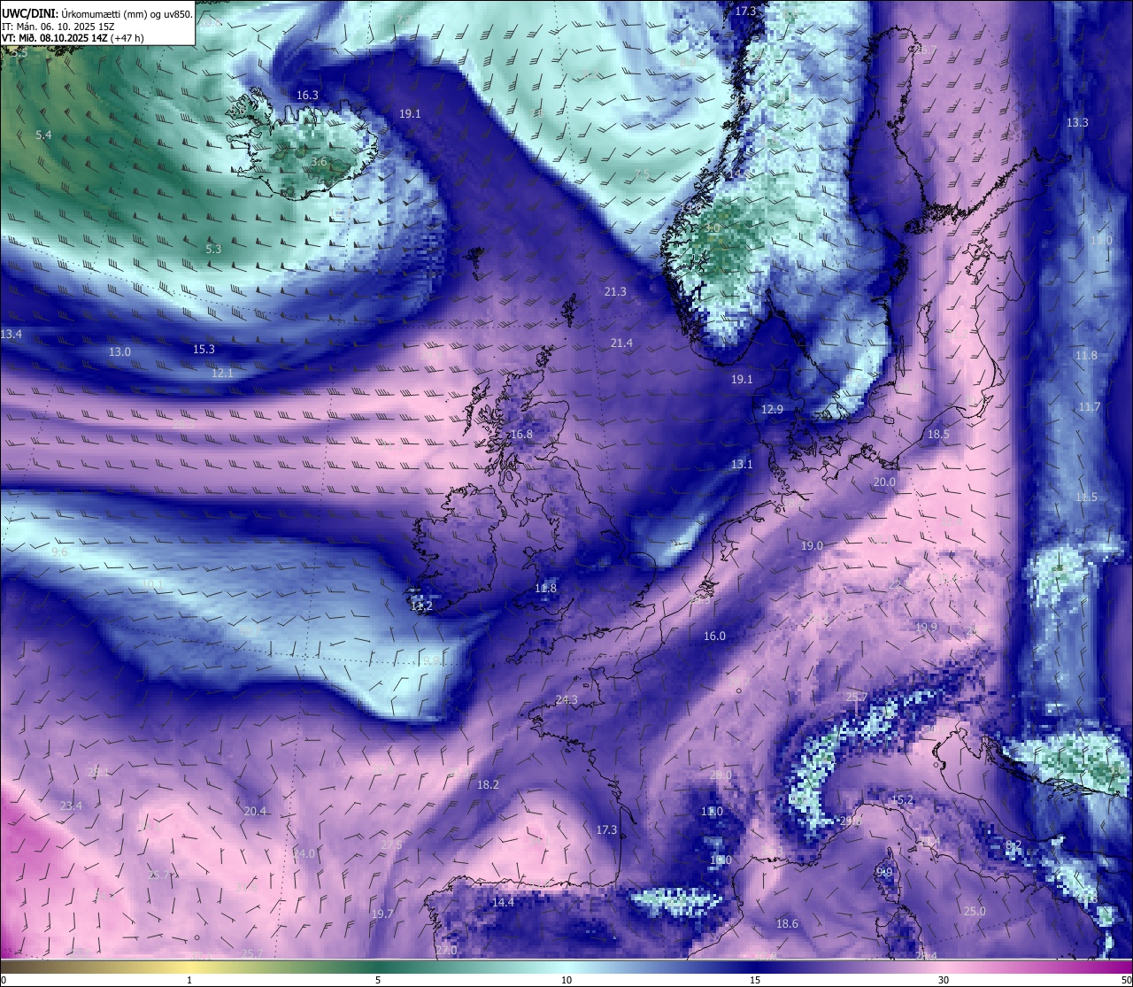Click the 16.8 value over Scotland
Image resolution: width=1133 pixels, height=987 pixels.
pos(522,434)
